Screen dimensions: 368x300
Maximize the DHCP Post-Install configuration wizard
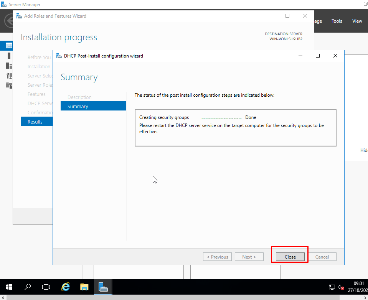click(318, 56)
